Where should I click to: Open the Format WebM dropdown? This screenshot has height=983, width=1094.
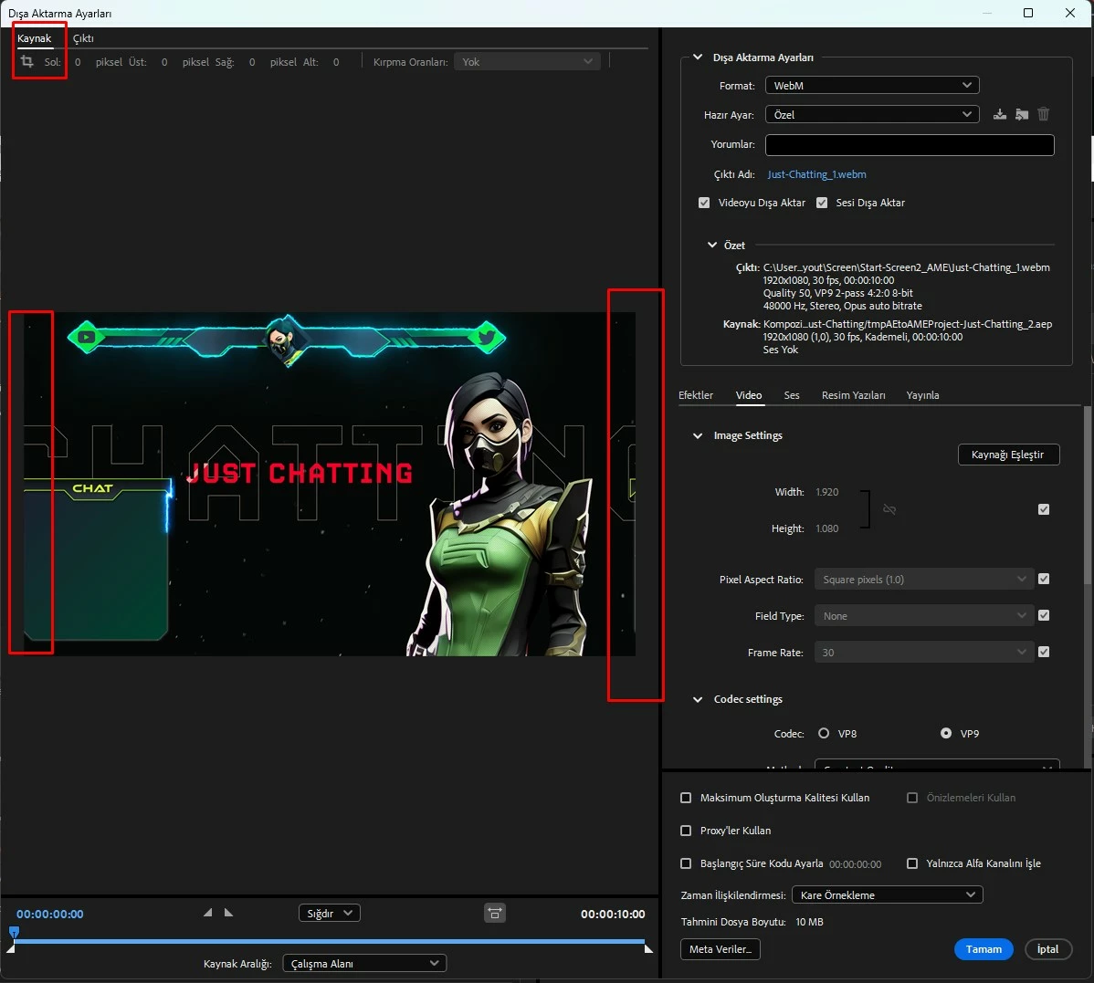tap(872, 85)
